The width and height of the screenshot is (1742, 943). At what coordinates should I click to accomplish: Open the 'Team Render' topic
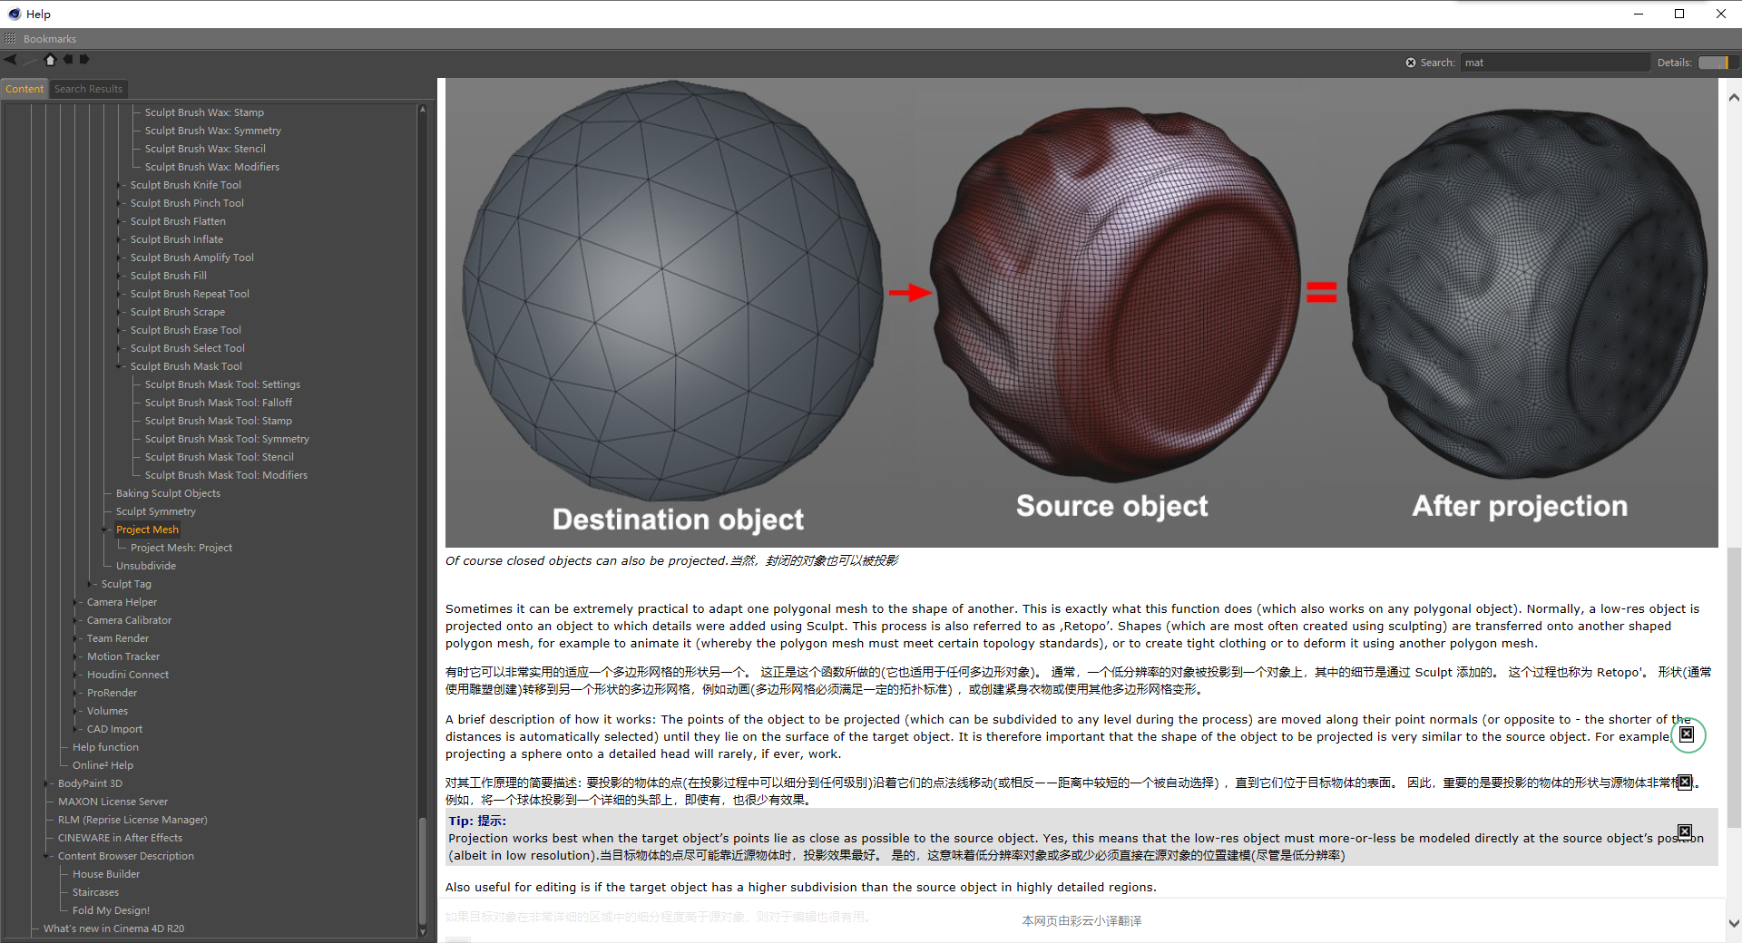(x=118, y=638)
